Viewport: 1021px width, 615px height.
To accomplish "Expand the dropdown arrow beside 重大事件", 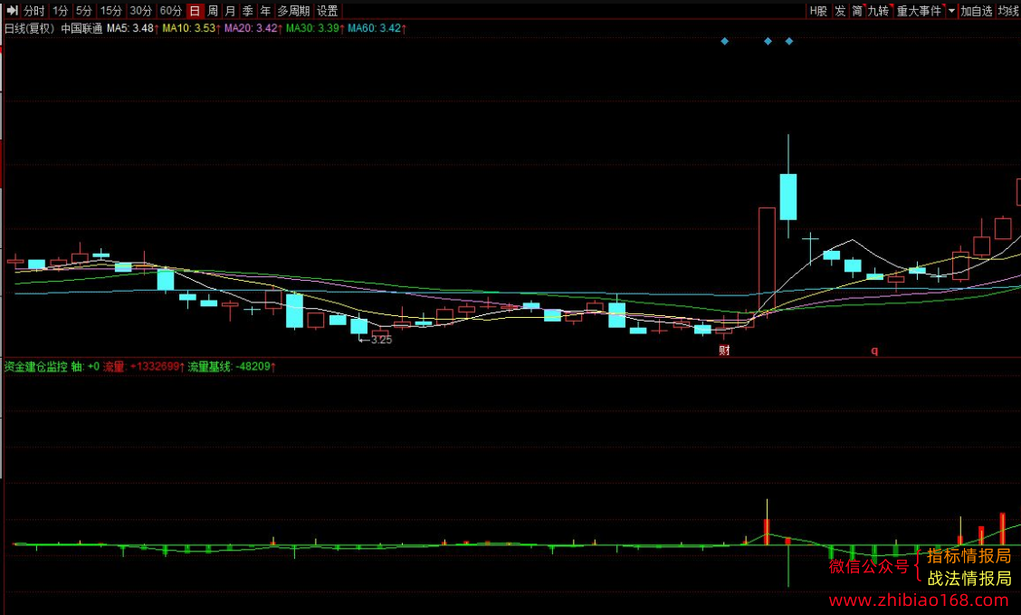I will pos(951,11).
